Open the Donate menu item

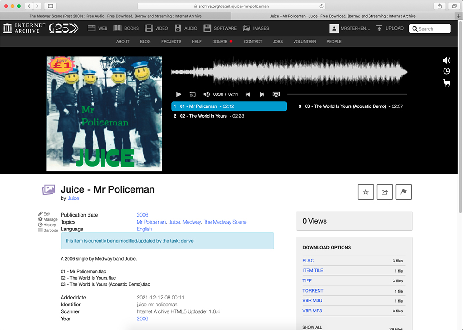pos(222,42)
